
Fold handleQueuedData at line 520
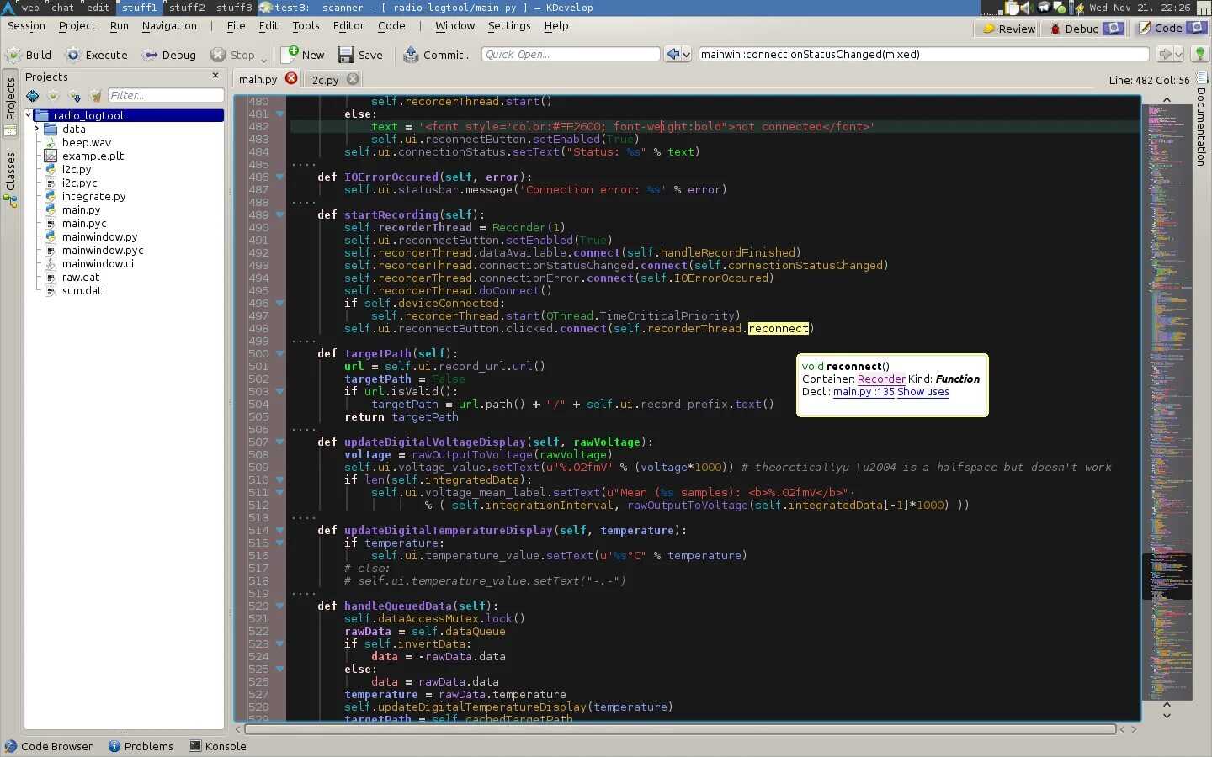point(279,606)
